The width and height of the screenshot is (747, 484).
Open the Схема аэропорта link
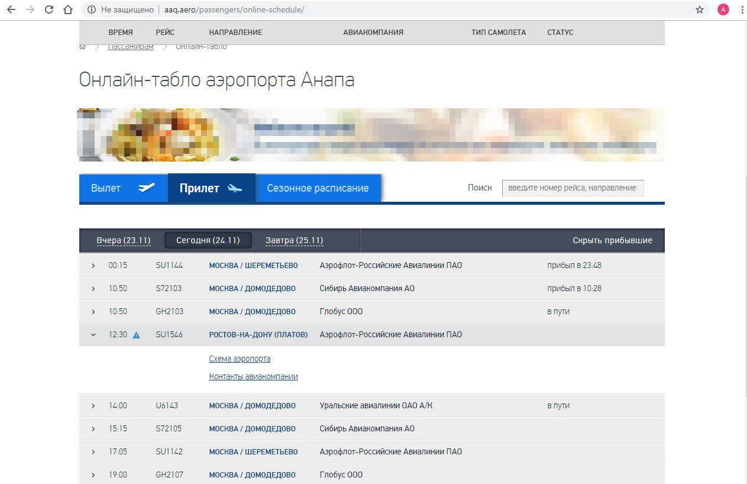[x=240, y=359]
